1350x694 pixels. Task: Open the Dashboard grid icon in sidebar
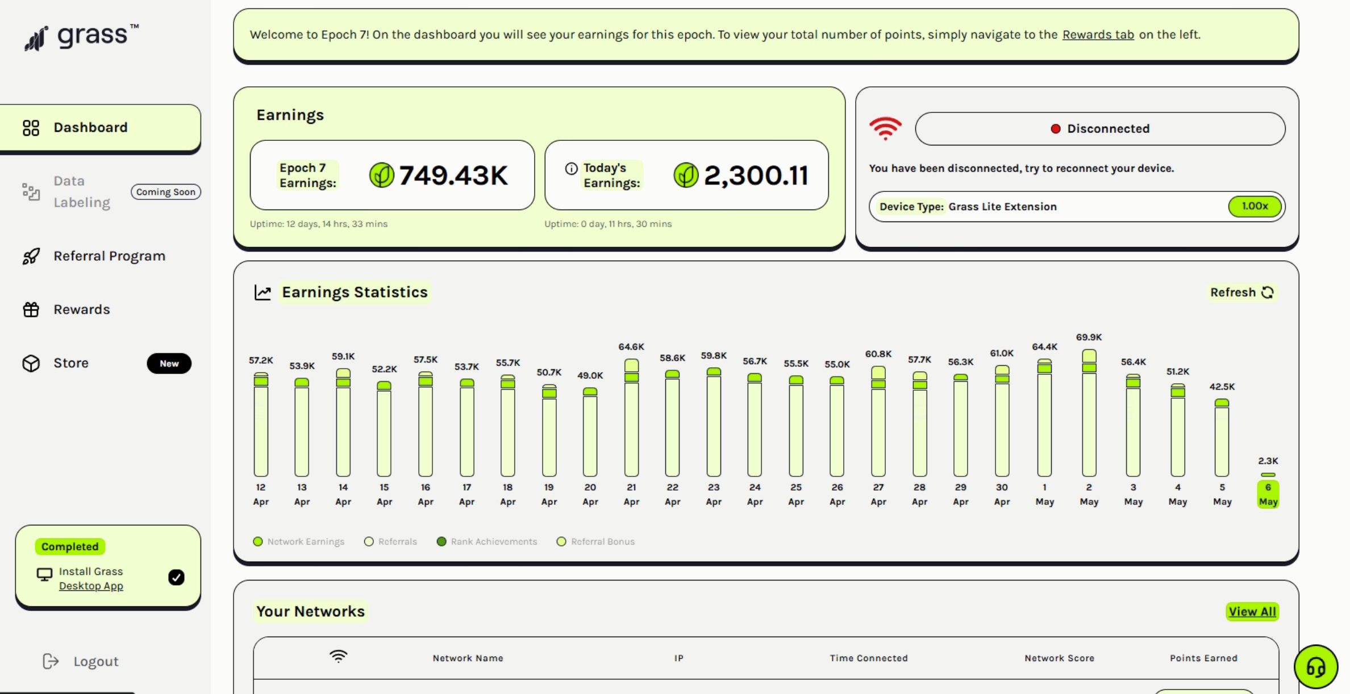(31, 128)
